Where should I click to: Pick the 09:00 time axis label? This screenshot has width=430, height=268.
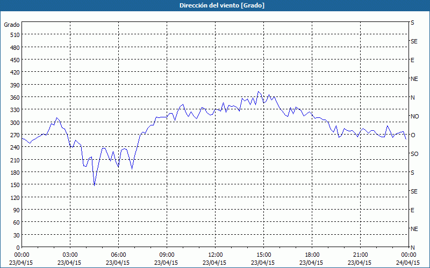coord(167,255)
